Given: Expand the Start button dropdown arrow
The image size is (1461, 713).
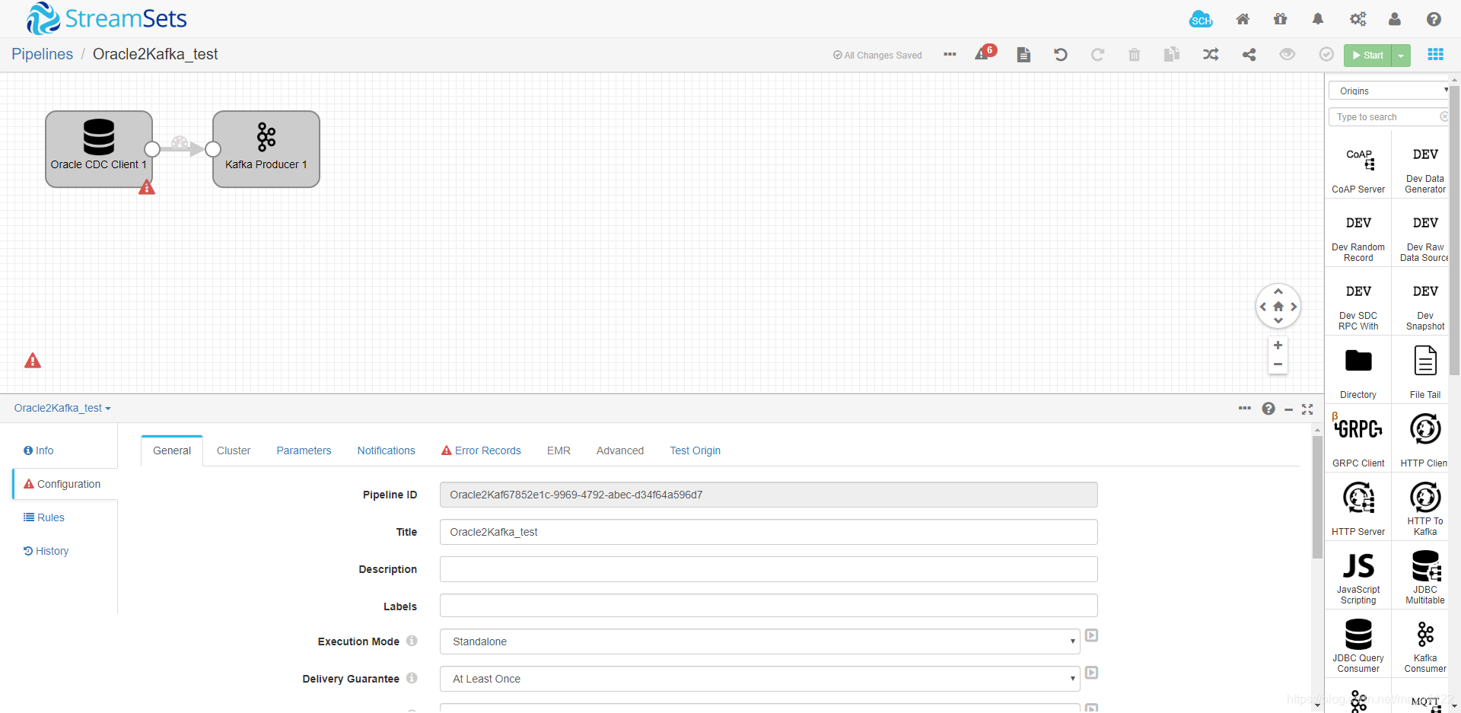Looking at the screenshot, I should pyautogui.click(x=1401, y=56).
